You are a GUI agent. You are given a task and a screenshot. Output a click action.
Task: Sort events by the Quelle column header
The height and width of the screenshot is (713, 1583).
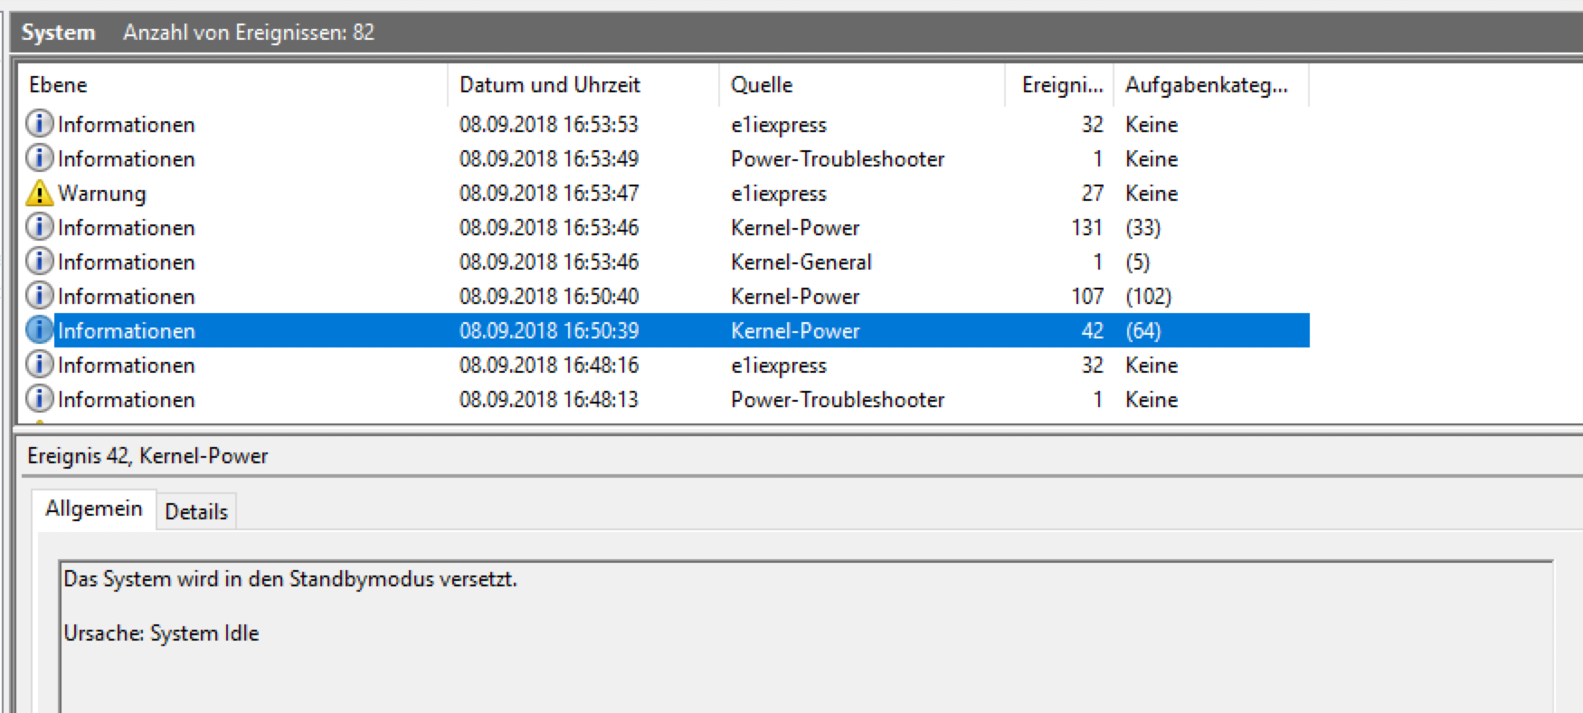(x=862, y=85)
